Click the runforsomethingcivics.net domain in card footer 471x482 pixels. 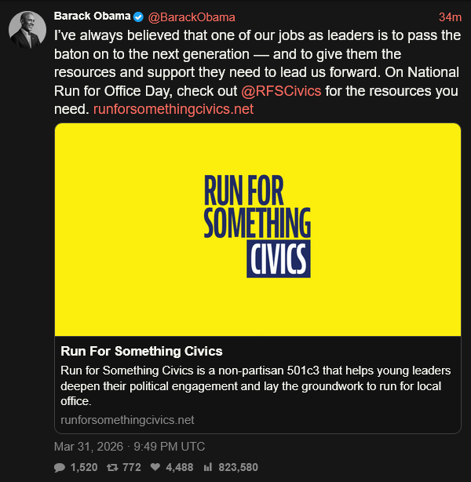(x=127, y=420)
